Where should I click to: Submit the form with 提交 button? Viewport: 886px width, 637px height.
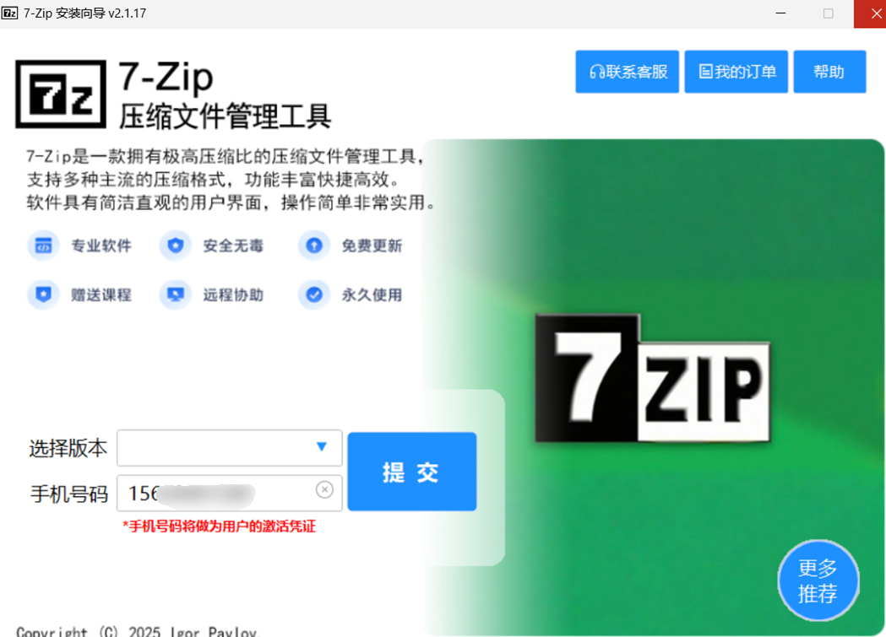412,472
